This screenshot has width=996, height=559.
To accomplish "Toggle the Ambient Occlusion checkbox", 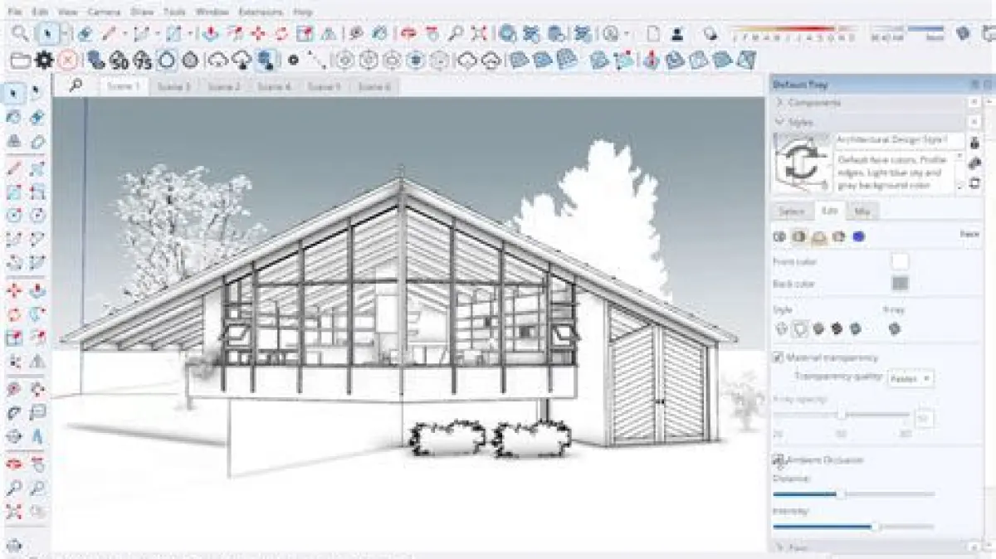I will [778, 459].
